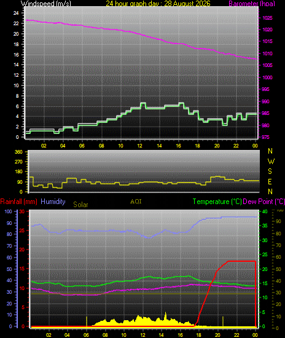Click the 980 barometer axis value
Image resolution: width=285 pixels, height=338 pixels.
coord(265,125)
